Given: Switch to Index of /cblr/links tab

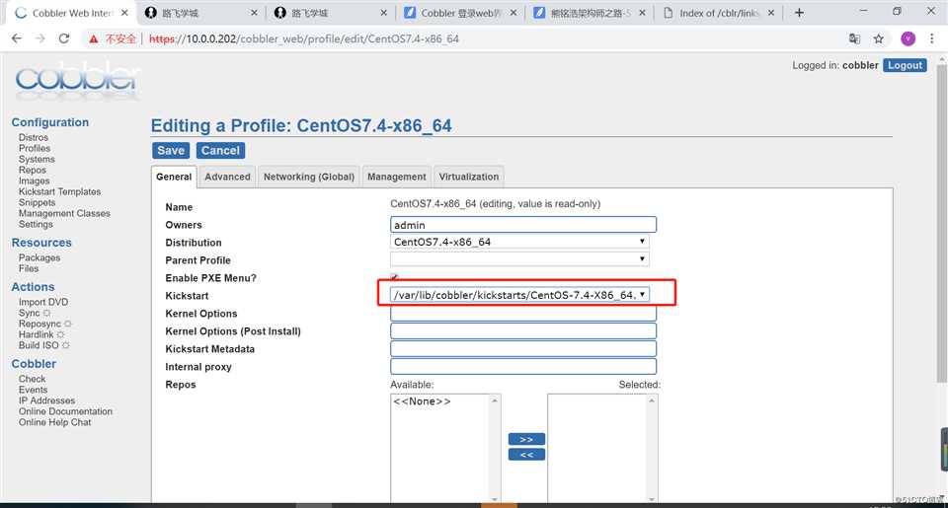Looking at the screenshot, I should point(718,13).
